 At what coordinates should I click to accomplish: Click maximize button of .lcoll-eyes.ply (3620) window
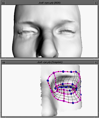[x=96, y=3]
